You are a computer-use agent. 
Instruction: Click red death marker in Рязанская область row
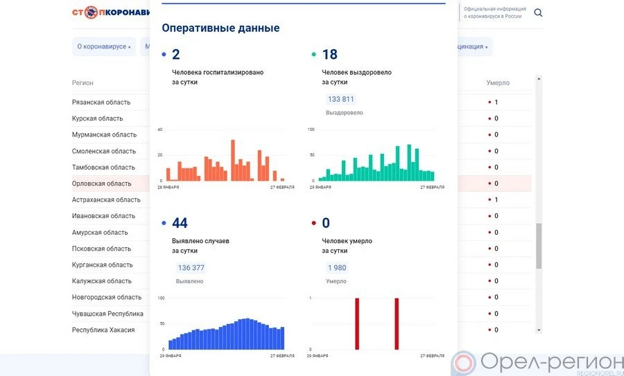(489, 102)
